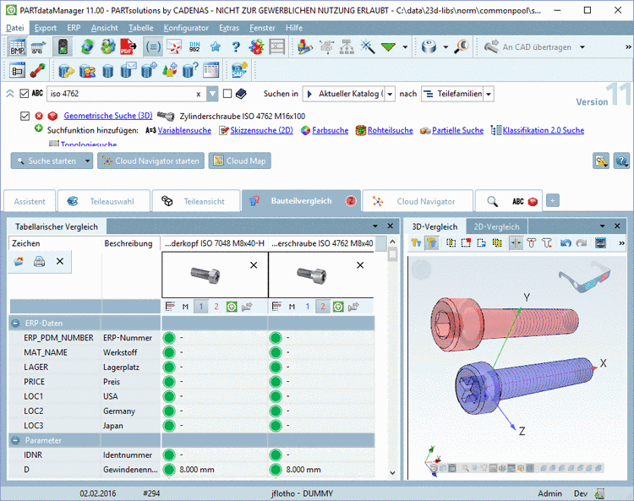634x501 pixels.
Task: Toggle button 2 under ISO 7048 column
Action: coord(216,307)
